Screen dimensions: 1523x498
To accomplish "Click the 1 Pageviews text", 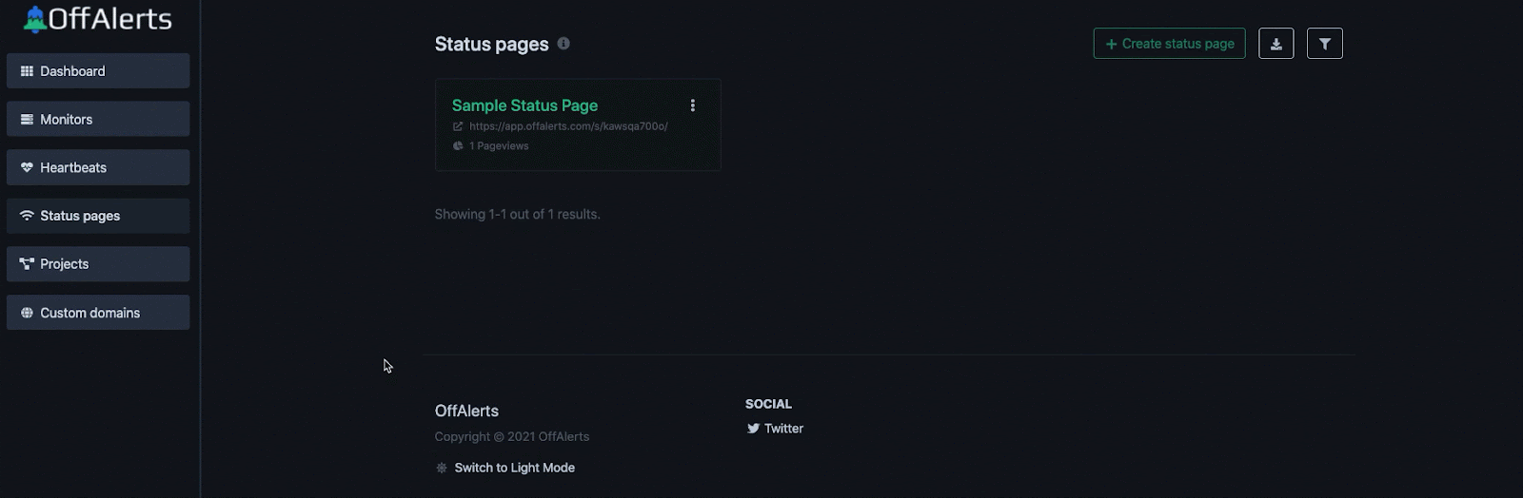I will click(x=499, y=146).
